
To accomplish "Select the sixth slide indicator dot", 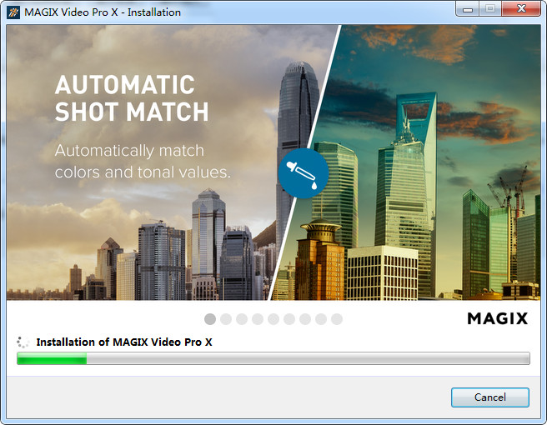I will pyautogui.click(x=289, y=318).
